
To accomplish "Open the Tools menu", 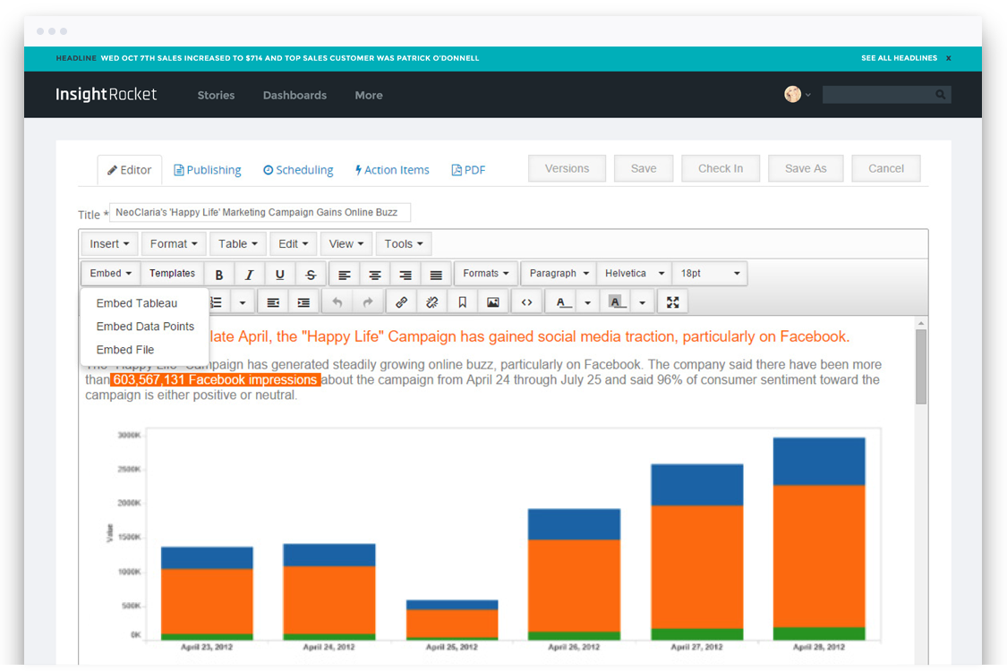I will (404, 244).
